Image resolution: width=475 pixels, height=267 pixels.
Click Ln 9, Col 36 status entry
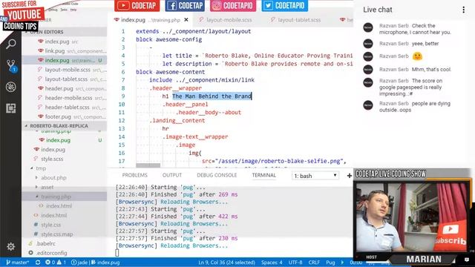point(226,263)
